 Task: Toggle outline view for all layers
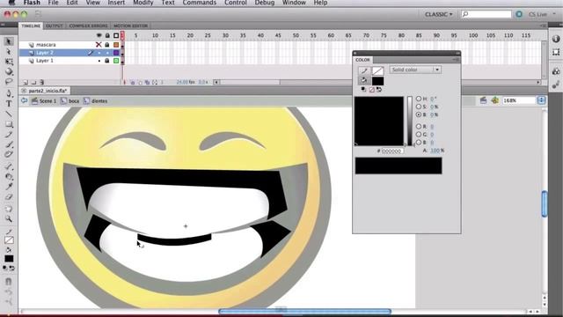point(116,35)
